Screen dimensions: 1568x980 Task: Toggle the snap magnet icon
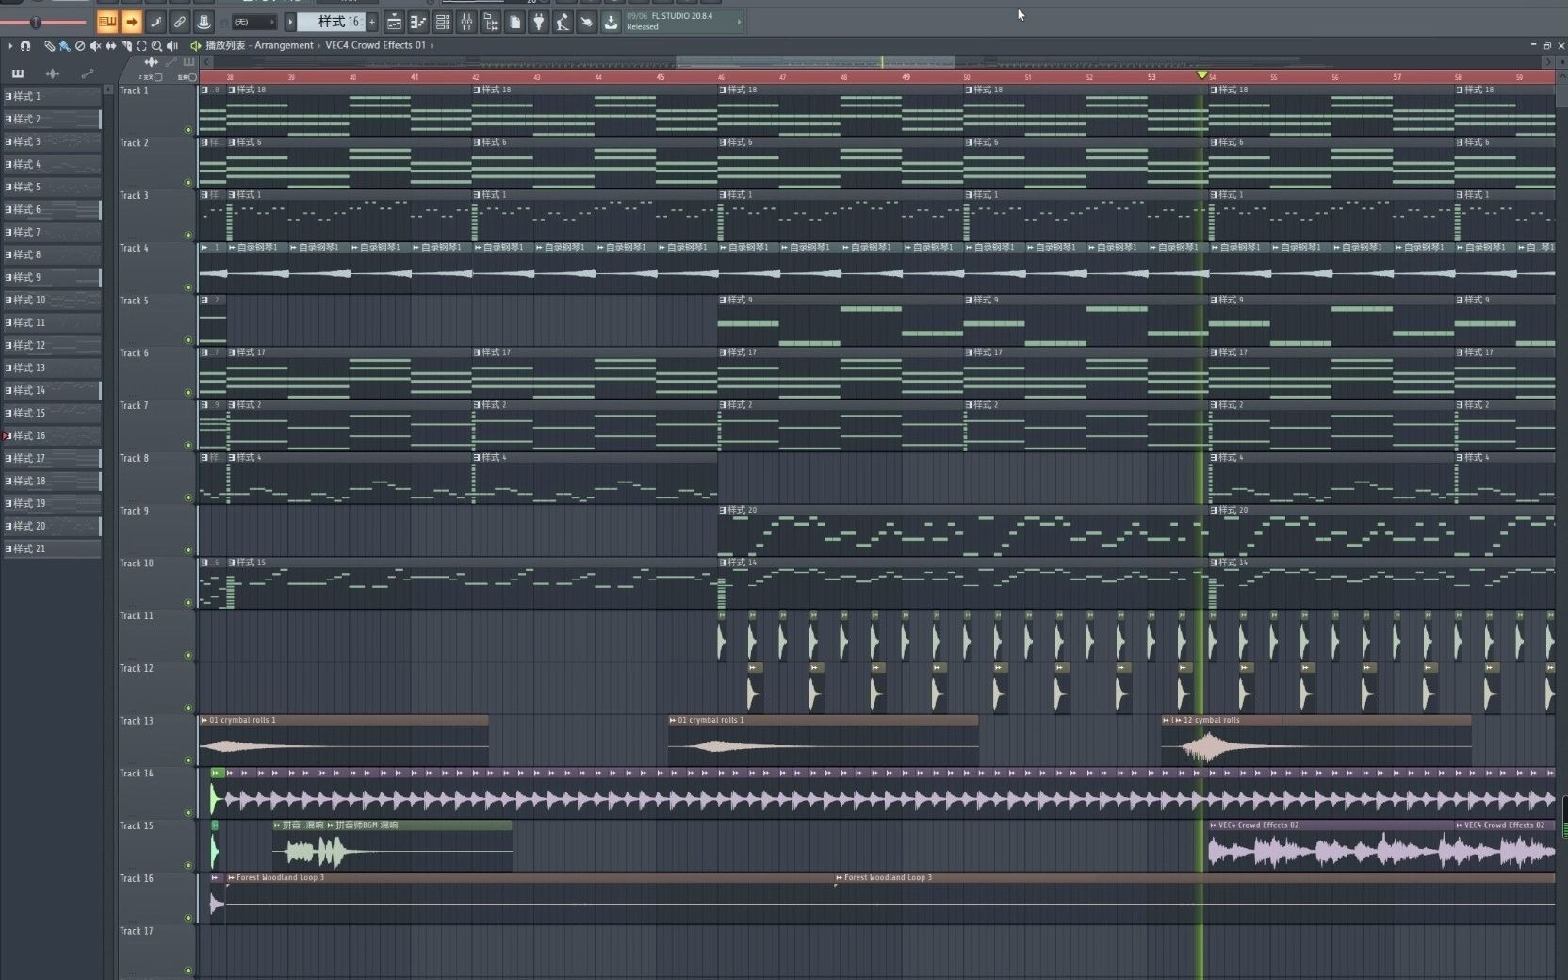coord(25,45)
